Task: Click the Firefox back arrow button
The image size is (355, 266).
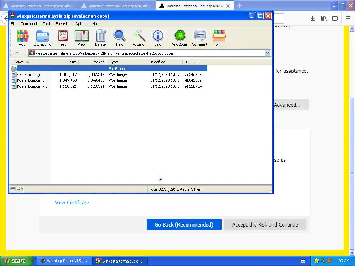Action: 5,19
